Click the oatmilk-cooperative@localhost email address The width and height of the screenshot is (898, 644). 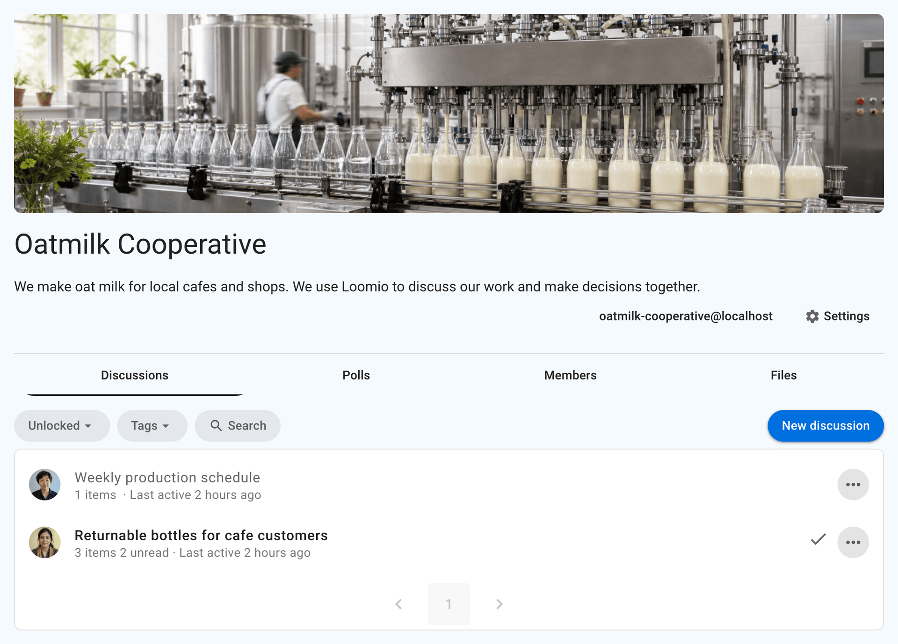[x=686, y=316]
